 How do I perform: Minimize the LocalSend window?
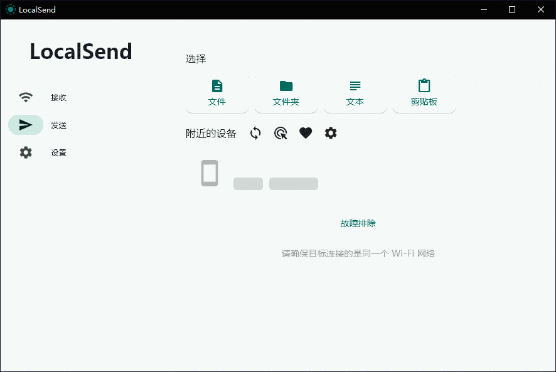coord(484,9)
